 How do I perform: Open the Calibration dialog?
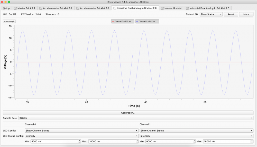(128, 113)
